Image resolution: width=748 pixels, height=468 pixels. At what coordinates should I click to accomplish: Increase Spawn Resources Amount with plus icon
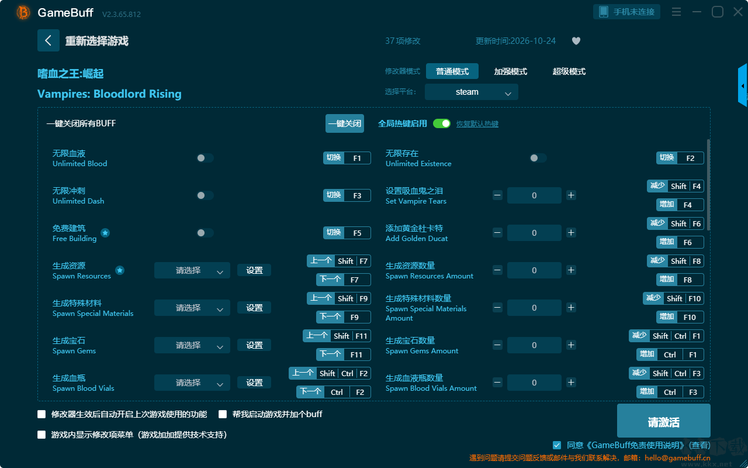pyautogui.click(x=571, y=270)
